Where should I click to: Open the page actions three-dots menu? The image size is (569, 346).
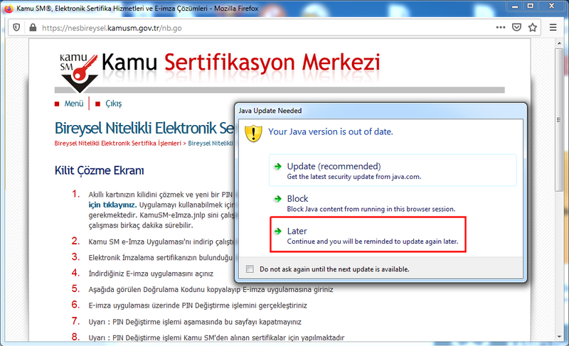point(501,28)
